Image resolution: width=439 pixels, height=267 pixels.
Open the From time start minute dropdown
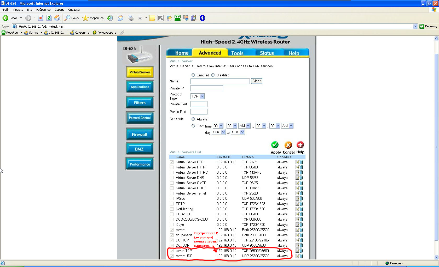pos(232,126)
